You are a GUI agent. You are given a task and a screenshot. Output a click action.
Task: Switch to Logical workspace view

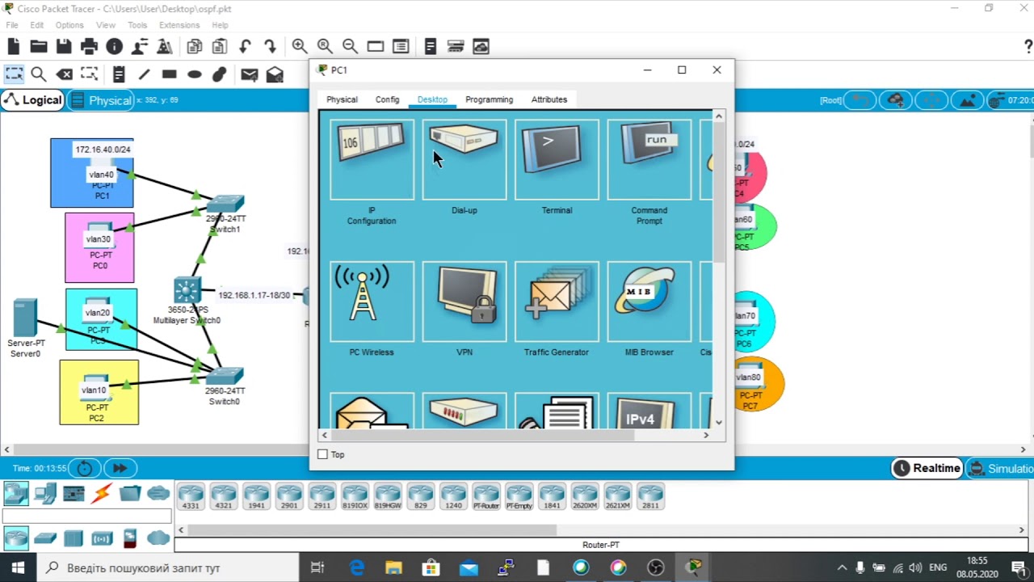click(x=33, y=100)
